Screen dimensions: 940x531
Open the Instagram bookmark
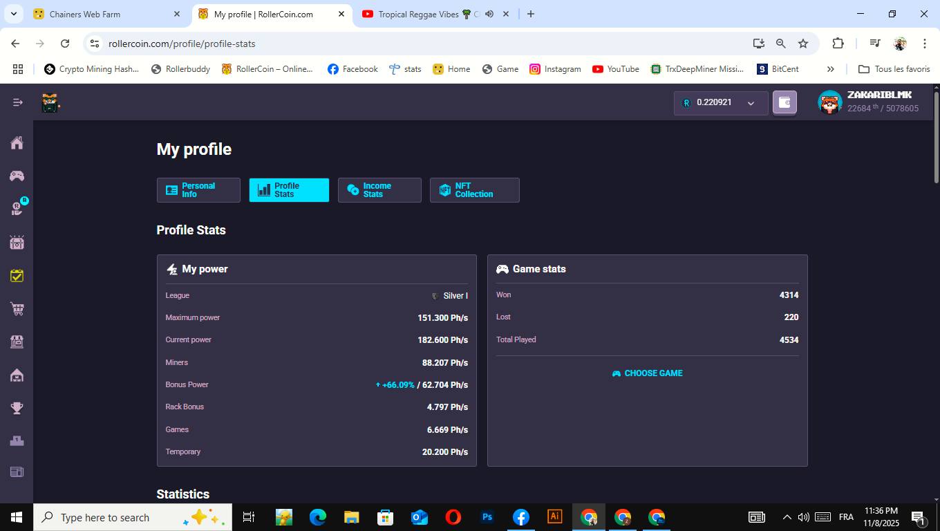(555, 69)
